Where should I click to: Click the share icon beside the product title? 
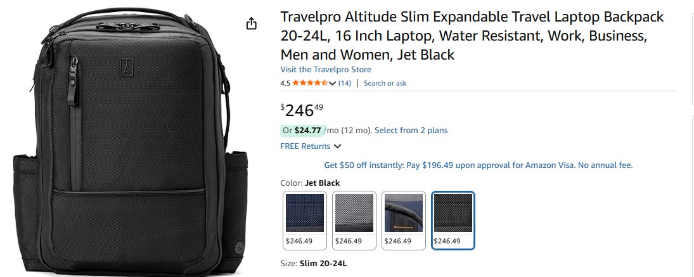point(252,23)
